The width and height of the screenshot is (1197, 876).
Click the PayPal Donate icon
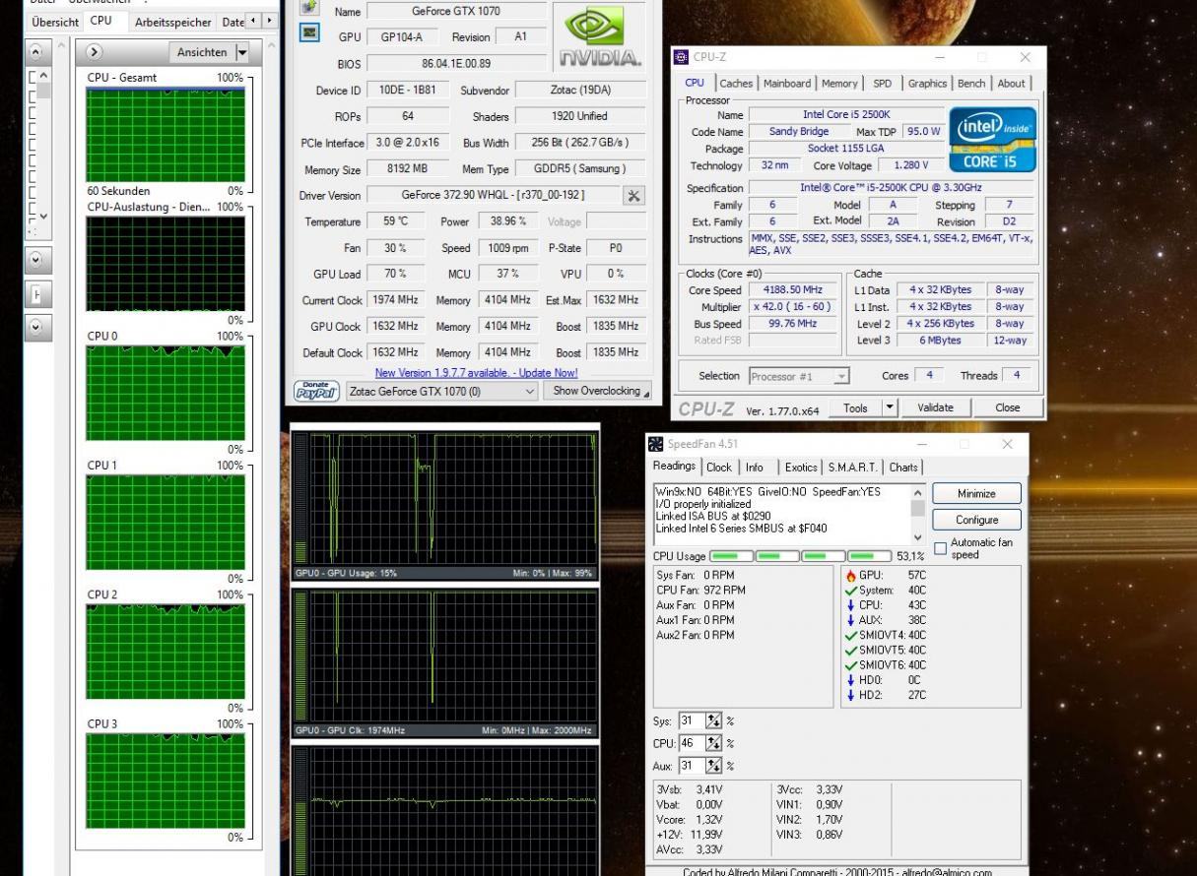(x=317, y=391)
